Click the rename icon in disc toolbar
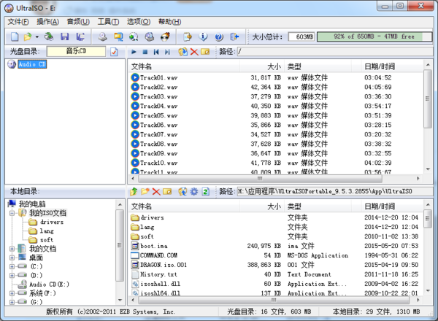 [205, 52]
